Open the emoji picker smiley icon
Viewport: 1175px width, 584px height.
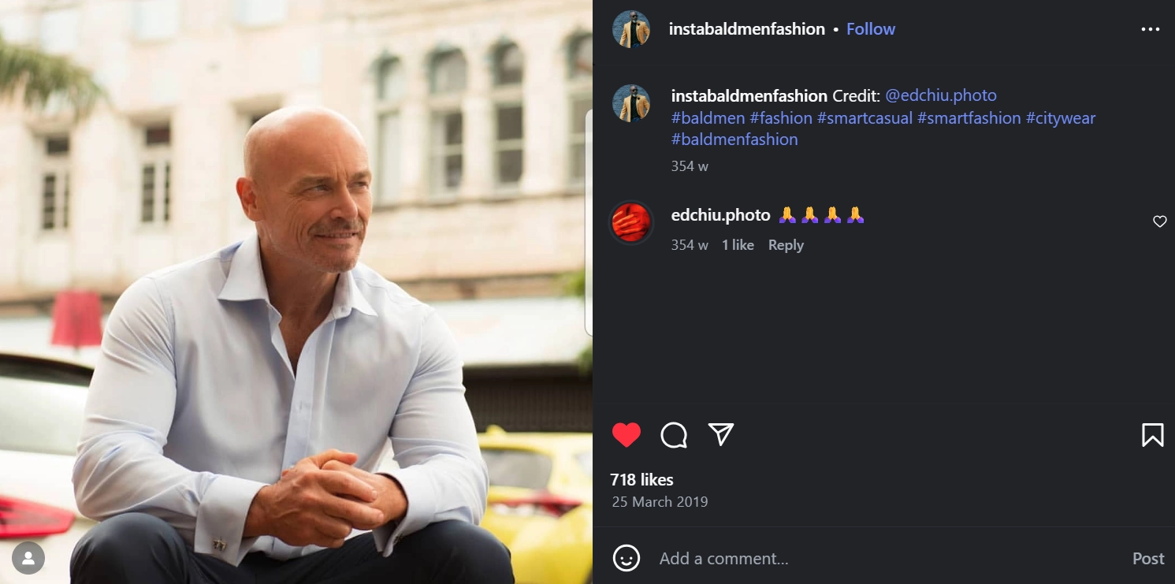coord(627,558)
